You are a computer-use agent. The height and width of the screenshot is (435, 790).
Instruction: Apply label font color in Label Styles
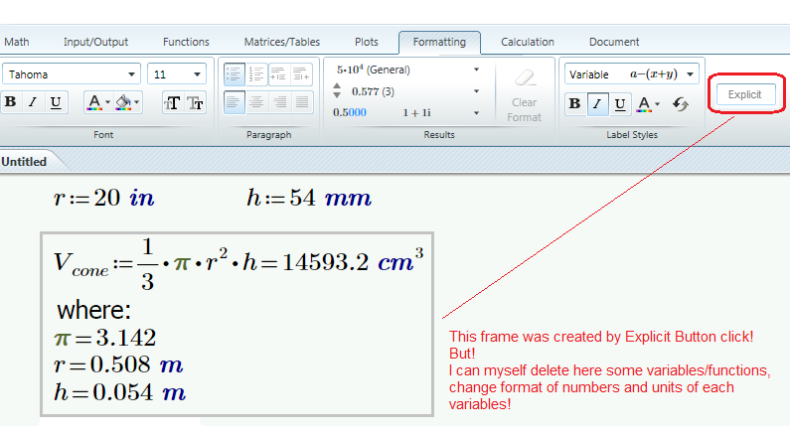pos(644,104)
